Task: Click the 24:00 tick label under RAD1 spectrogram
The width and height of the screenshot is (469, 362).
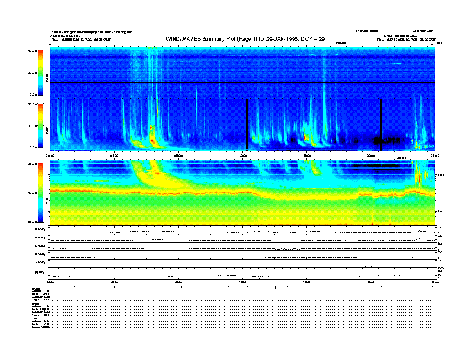Action: [x=435, y=156]
